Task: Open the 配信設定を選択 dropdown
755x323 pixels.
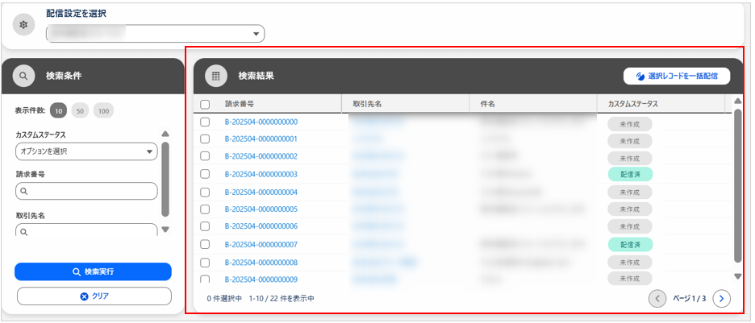Action: (x=156, y=34)
